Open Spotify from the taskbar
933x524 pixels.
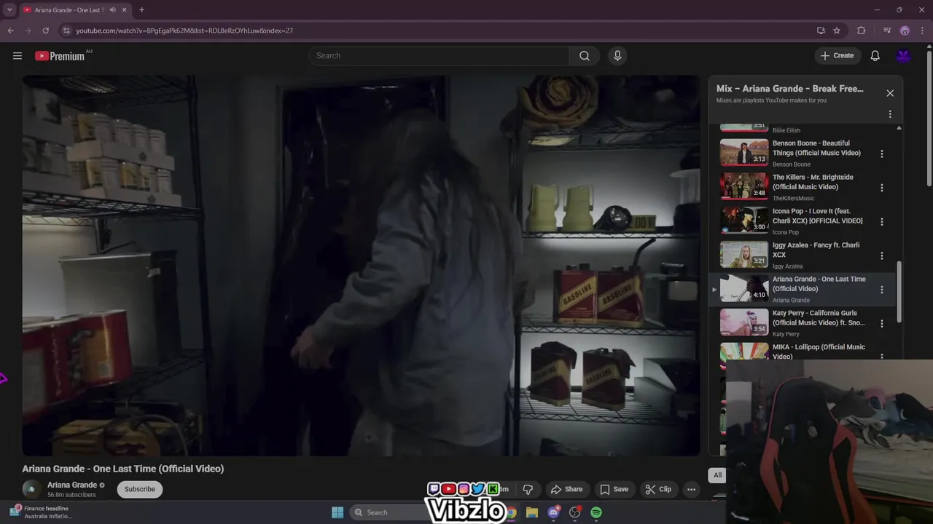tap(596, 512)
